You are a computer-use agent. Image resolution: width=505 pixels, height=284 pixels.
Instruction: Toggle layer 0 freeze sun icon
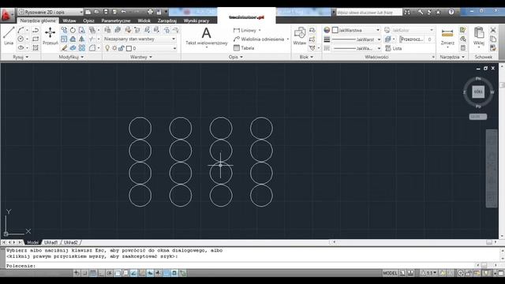(114, 48)
